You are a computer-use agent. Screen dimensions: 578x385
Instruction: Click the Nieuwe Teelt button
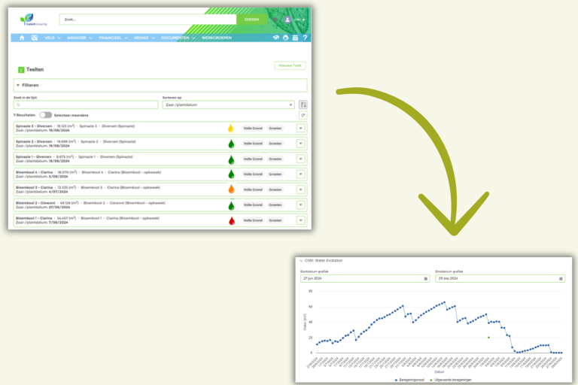coord(290,65)
